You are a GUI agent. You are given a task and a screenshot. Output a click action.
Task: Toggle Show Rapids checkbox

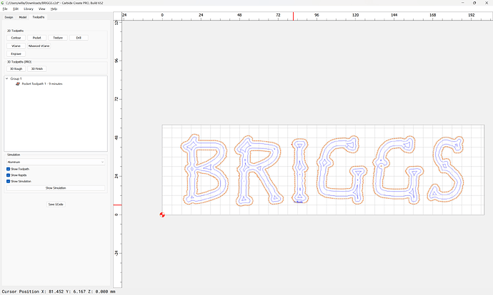point(8,175)
